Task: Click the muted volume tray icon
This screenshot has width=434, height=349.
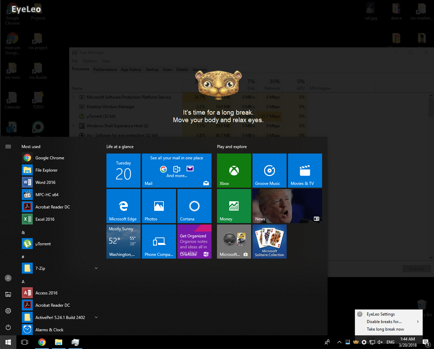Action: click(x=380, y=342)
